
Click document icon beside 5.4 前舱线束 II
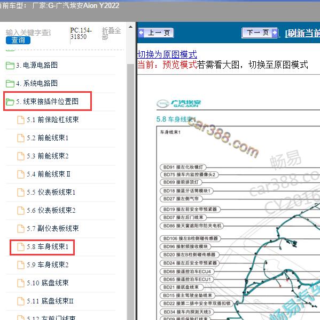pos(20,174)
